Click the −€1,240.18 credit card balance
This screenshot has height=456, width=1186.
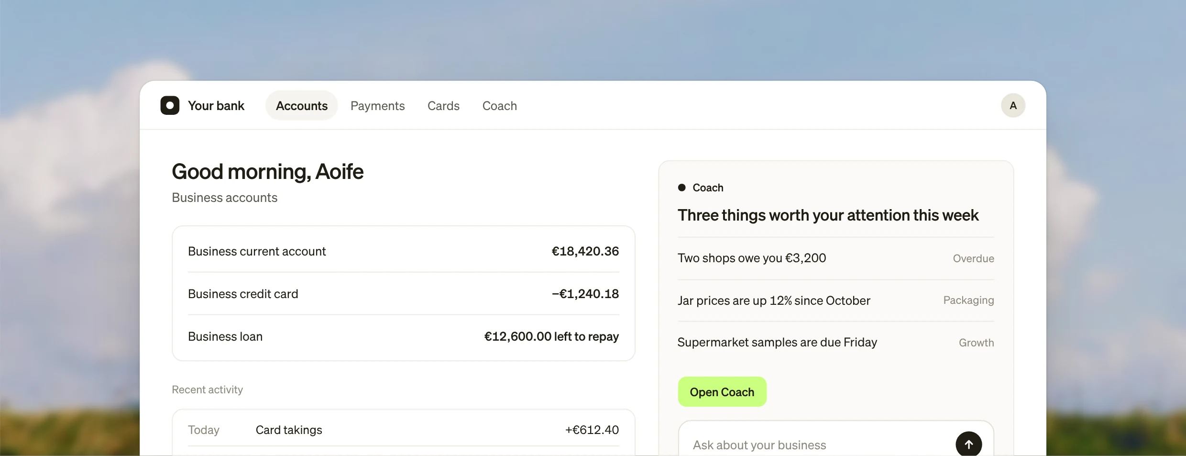tap(585, 294)
